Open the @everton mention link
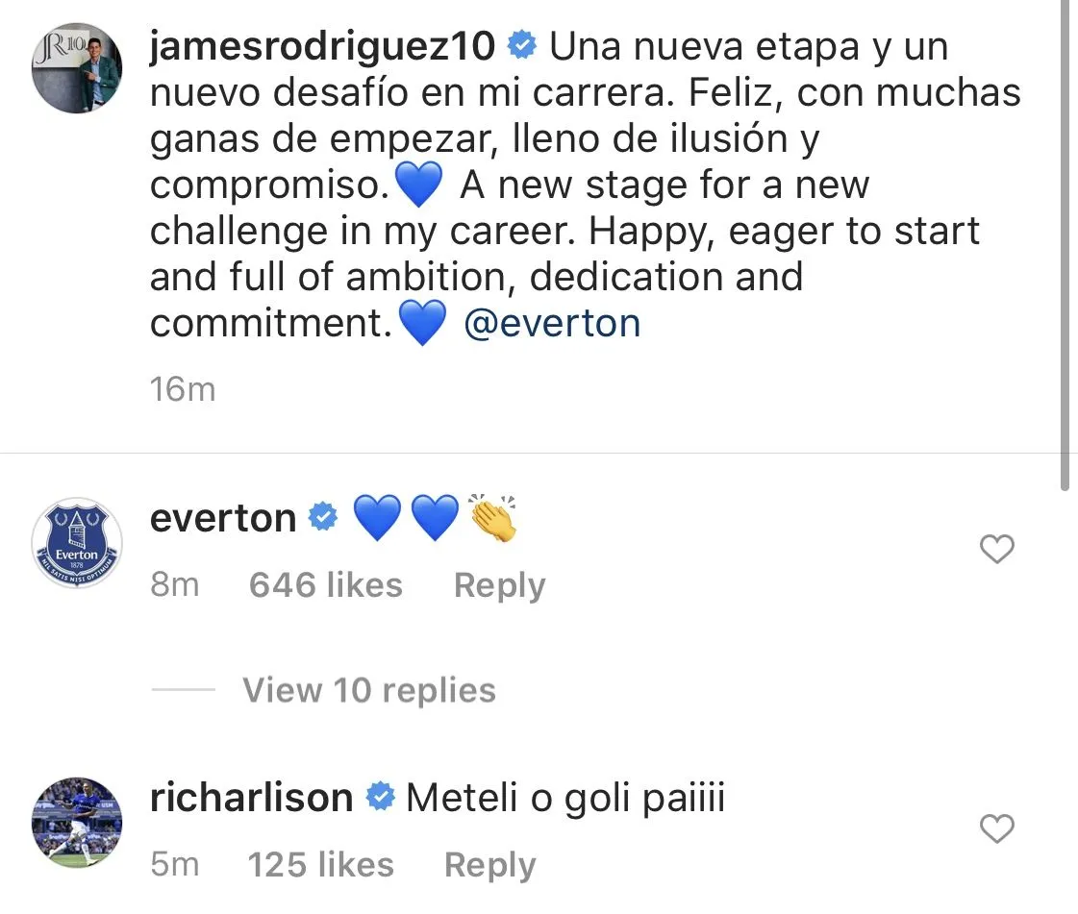 click(552, 323)
